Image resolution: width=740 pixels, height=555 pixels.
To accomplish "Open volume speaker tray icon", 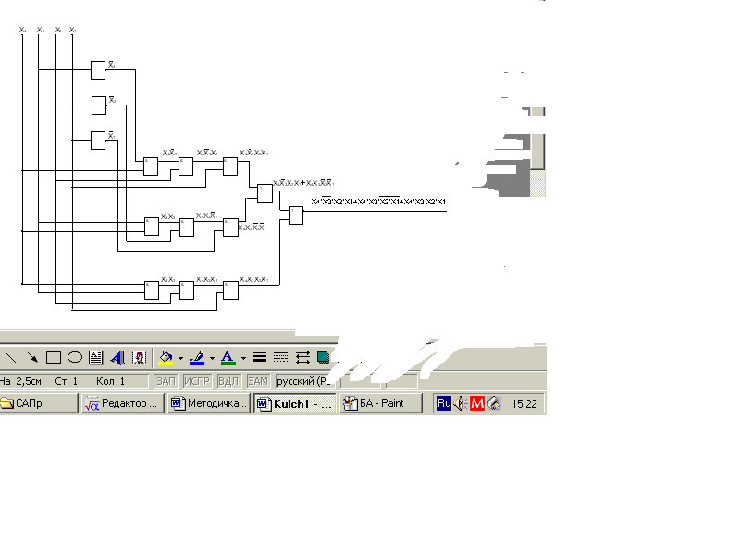I will [460, 403].
